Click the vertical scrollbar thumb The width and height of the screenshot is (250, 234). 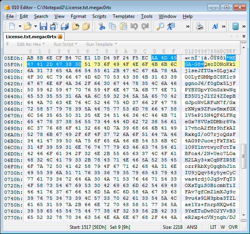coord(244,156)
